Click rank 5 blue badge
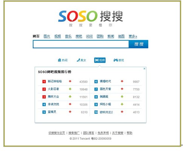 click(44, 112)
